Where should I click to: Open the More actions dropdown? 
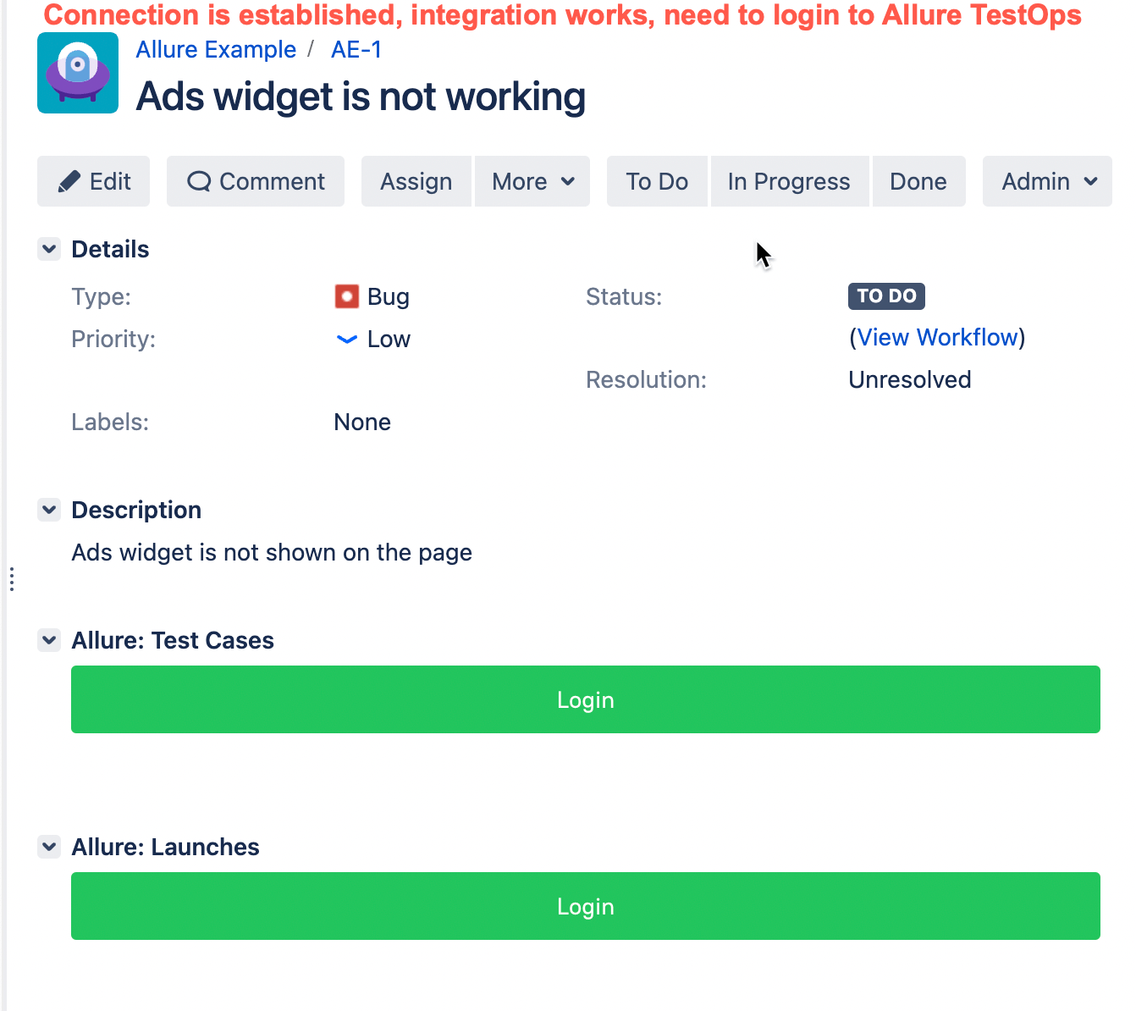(x=532, y=181)
